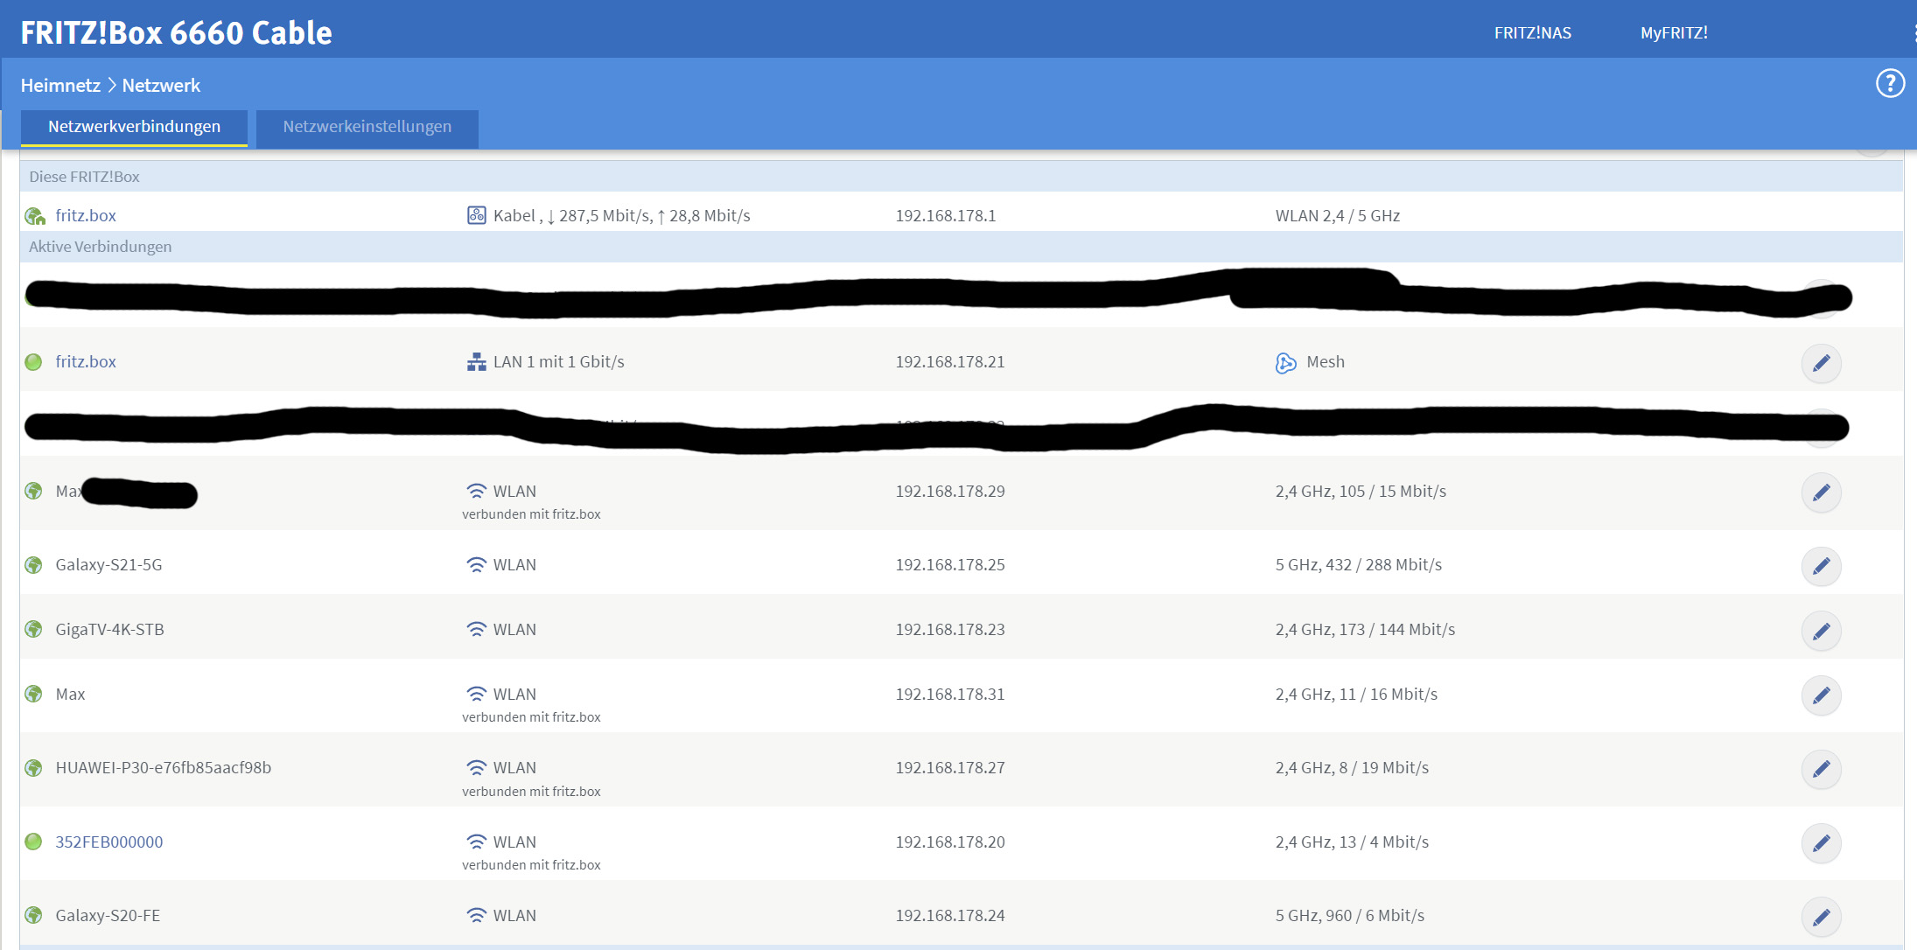Screen dimensions: 1917x950
Task: Open MyFRITZ! in the header
Action: [x=1673, y=33]
